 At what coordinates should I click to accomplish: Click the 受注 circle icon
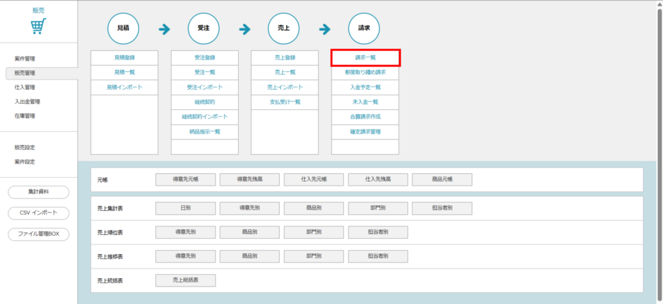[x=203, y=28]
